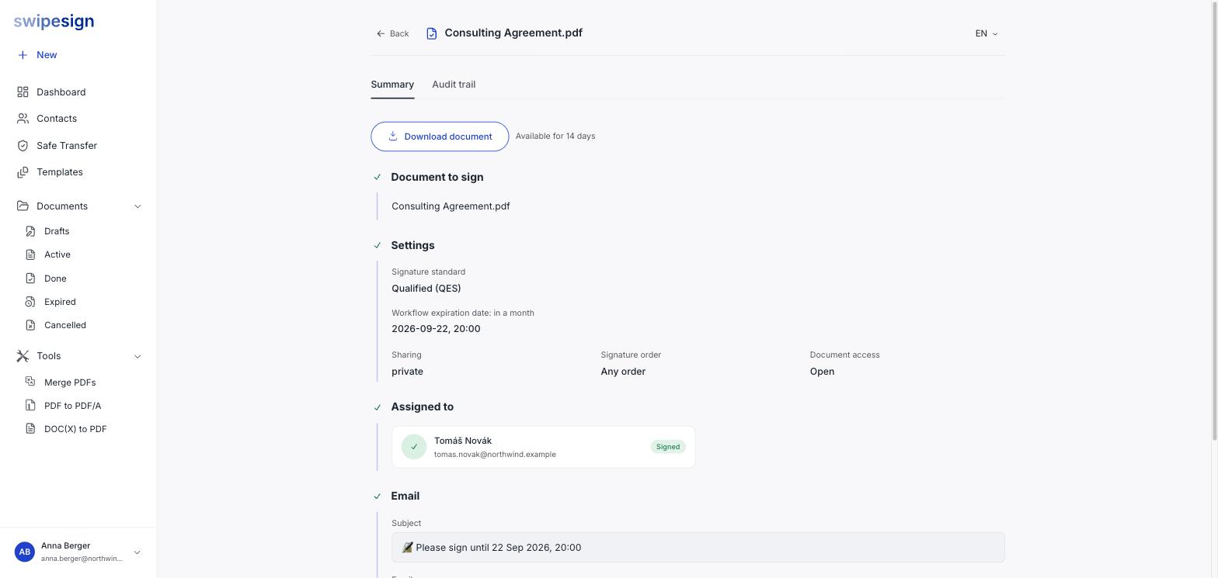Viewport: 1218px width, 578px height.
Task: Switch to the Summary tab
Action: click(x=392, y=85)
